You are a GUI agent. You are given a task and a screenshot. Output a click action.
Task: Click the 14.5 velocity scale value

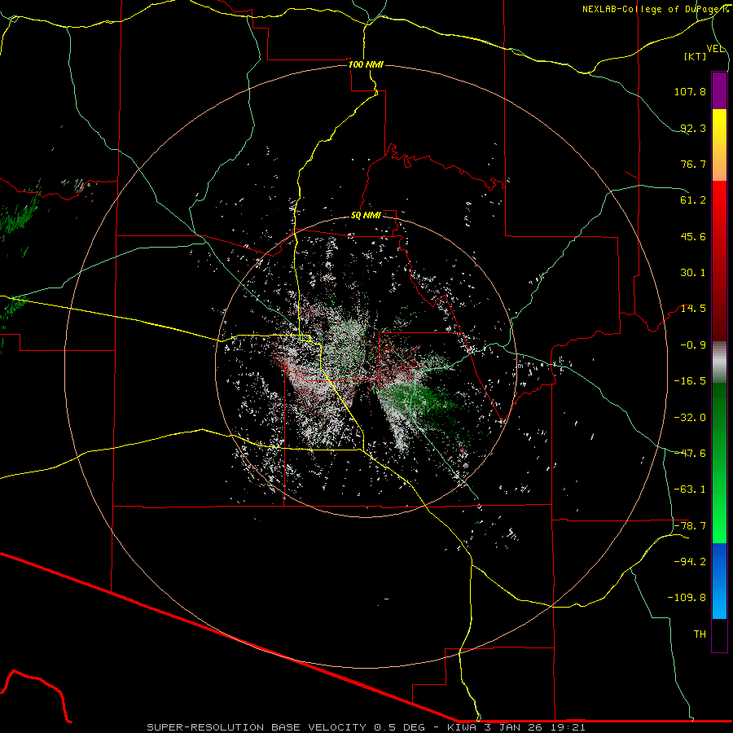click(x=693, y=309)
